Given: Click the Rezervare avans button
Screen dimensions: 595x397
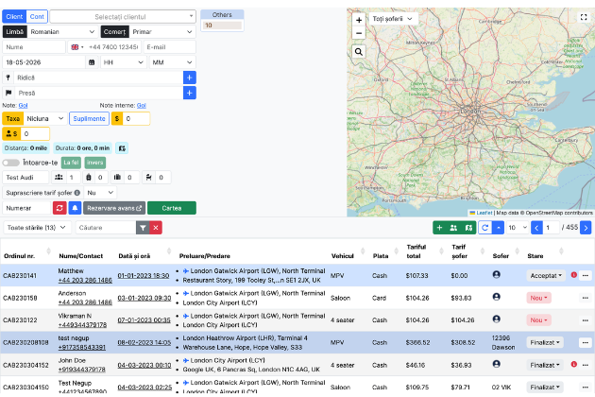Looking at the screenshot, I should [x=114, y=208].
